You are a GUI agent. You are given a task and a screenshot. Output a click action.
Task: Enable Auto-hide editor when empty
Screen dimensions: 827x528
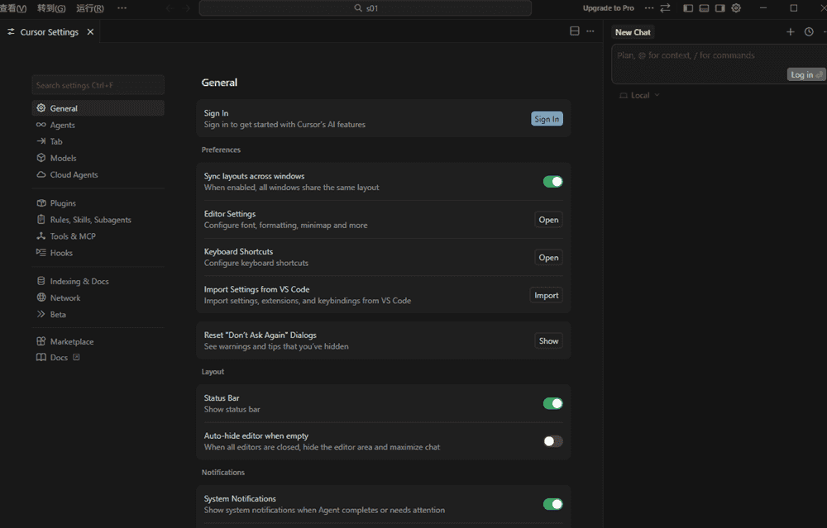click(x=552, y=441)
